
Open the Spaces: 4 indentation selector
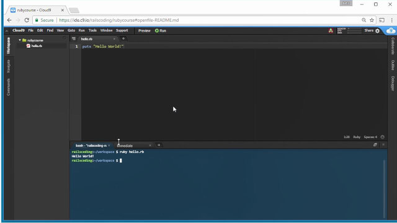click(x=370, y=137)
